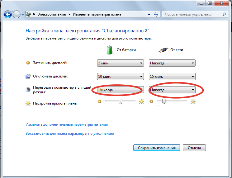232x178 pixels.
Task: Minimize the window
Action: click(x=201, y=3)
